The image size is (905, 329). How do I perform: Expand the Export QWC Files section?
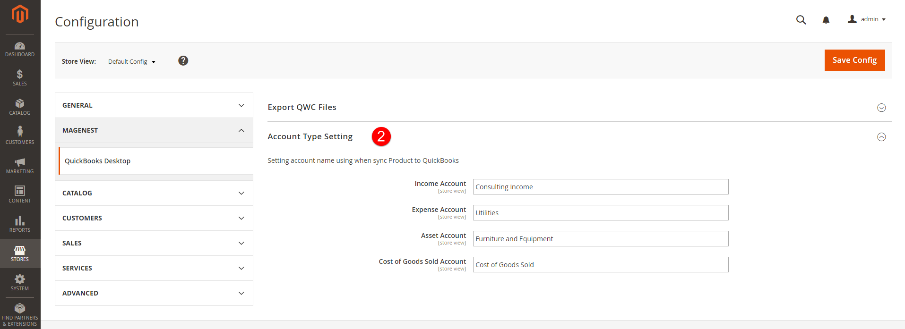[x=881, y=108]
